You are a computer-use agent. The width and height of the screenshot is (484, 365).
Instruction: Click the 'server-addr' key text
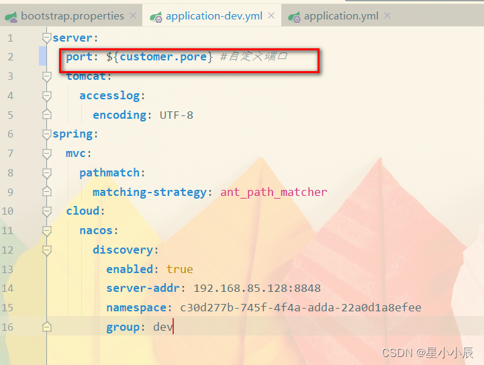[x=143, y=288]
